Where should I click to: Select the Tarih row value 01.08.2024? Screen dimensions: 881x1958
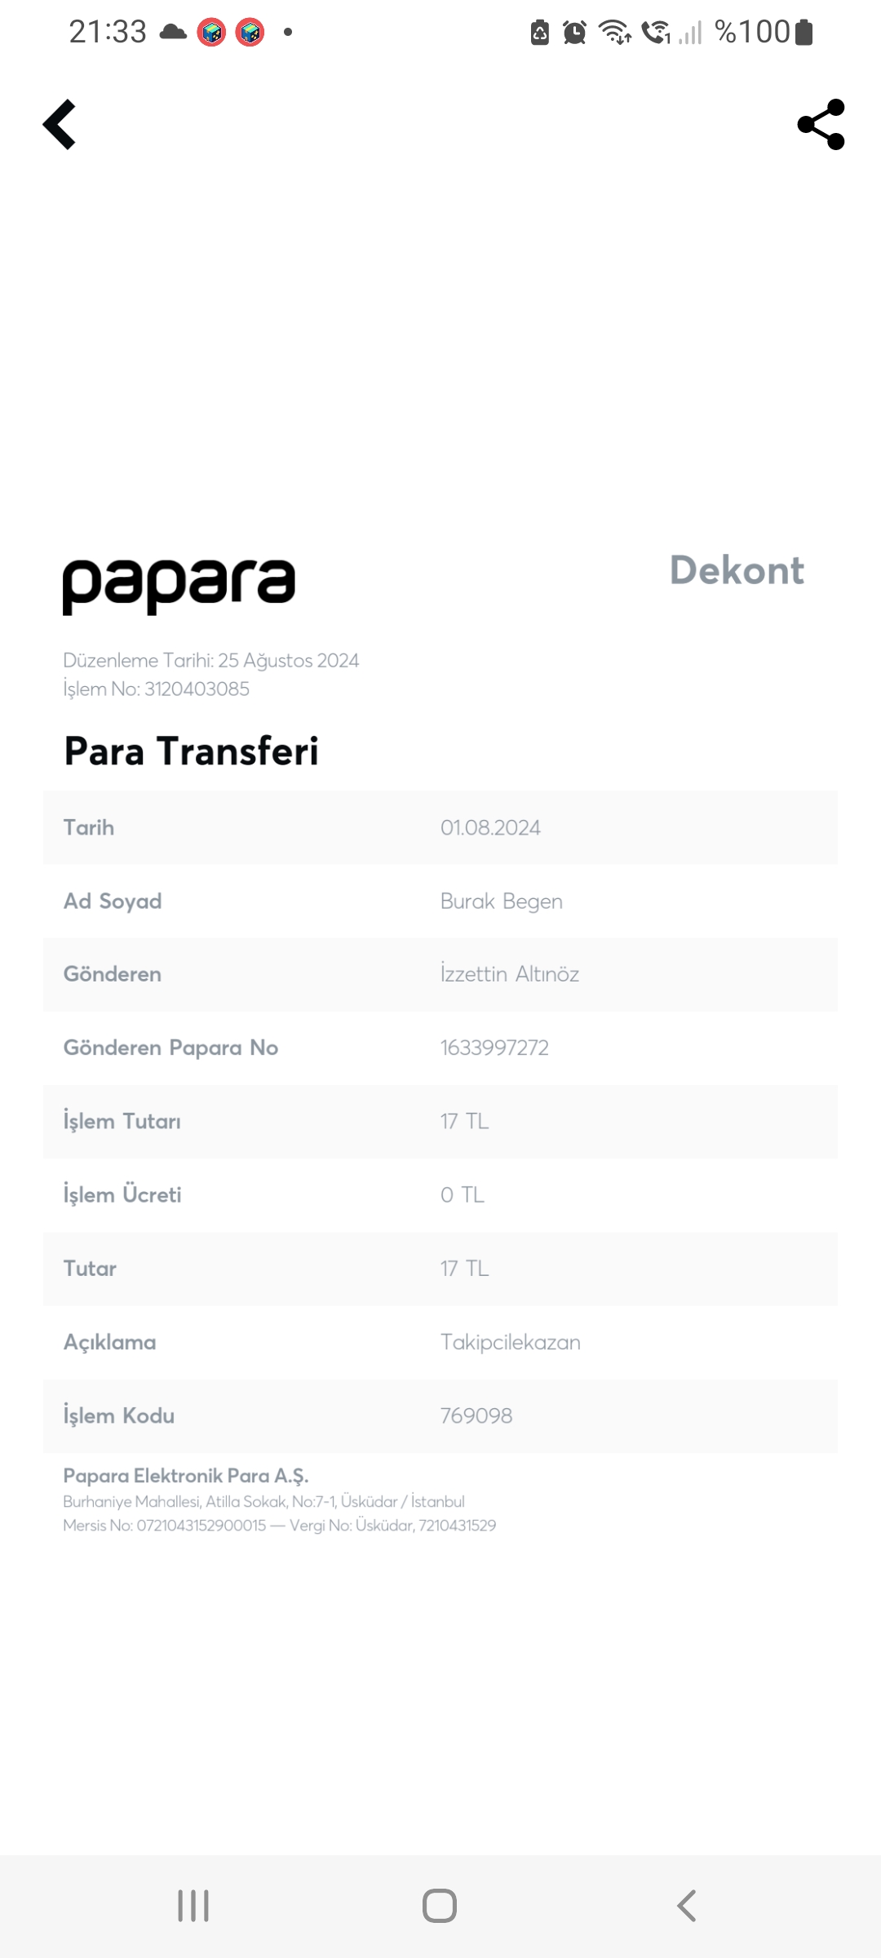point(490,827)
